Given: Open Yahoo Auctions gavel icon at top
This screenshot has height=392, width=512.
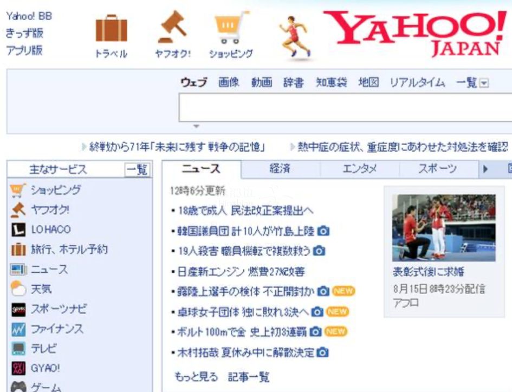Looking at the screenshot, I should (172, 28).
